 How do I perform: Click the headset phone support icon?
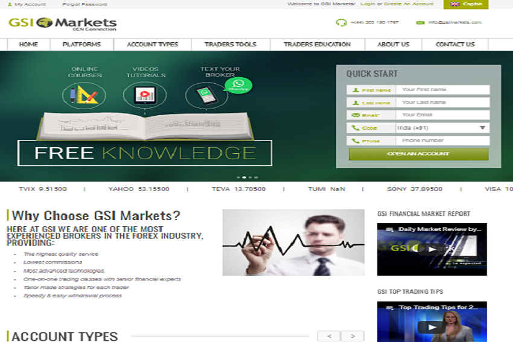coord(341,22)
